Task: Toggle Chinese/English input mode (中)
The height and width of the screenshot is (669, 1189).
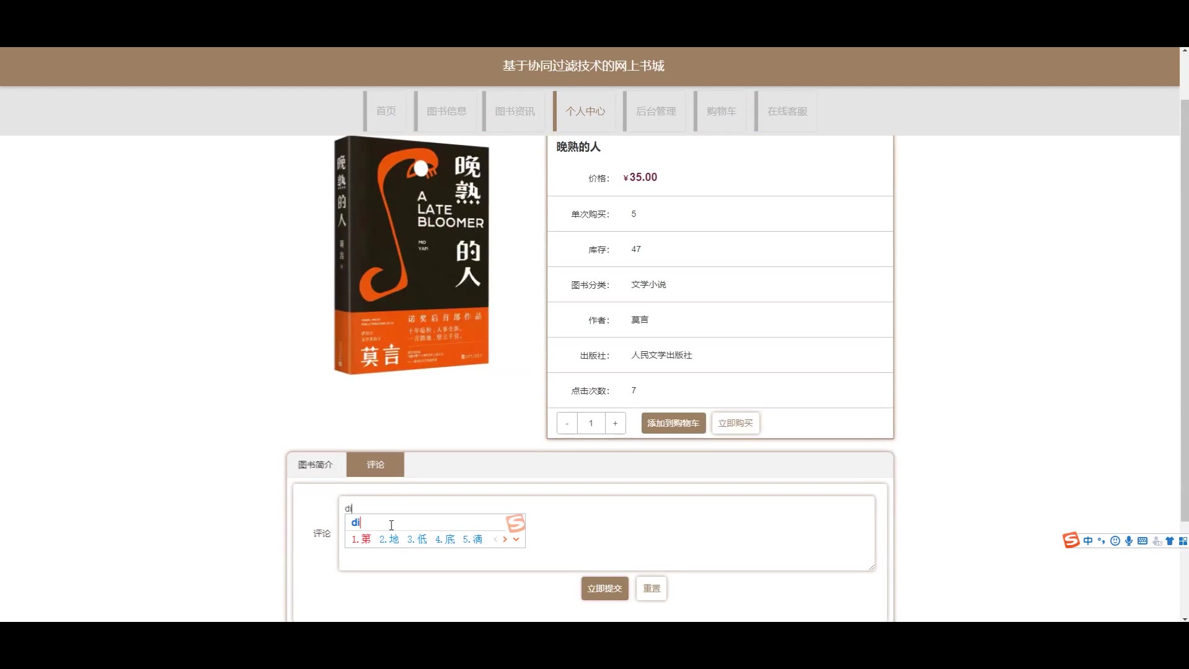Action: pyautogui.click(x=1088, y=541)
